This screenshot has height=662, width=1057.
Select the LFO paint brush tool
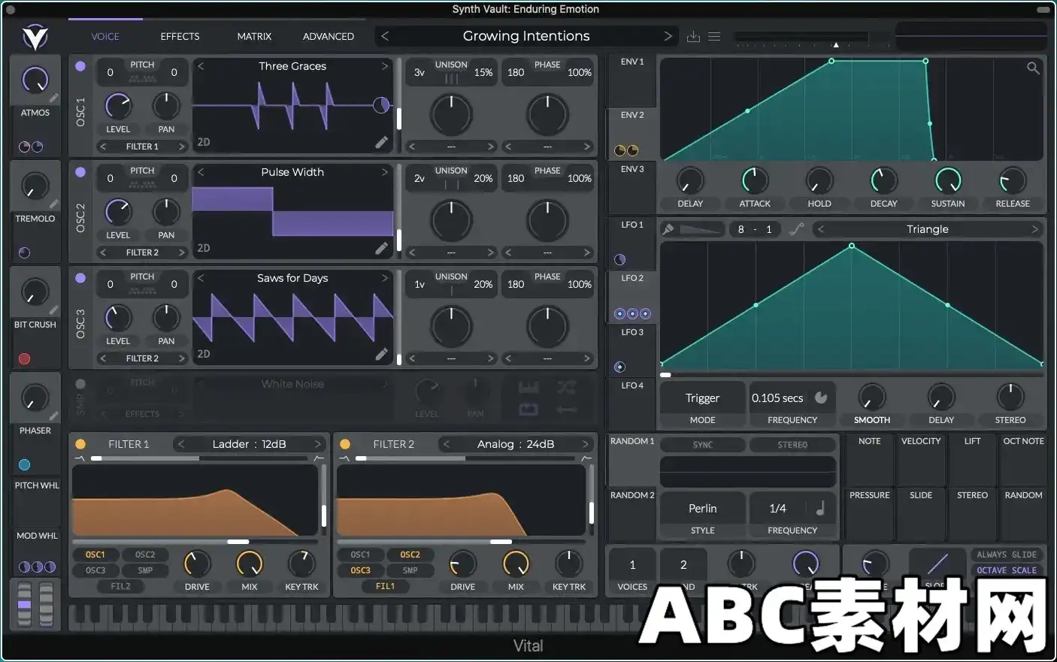(668, 229)
